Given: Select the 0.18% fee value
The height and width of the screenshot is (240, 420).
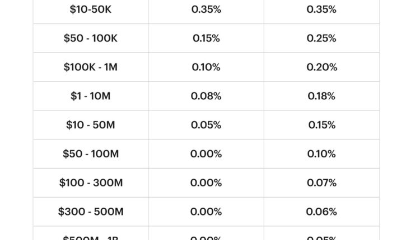Looking at the screenshot, I should 321,96.
